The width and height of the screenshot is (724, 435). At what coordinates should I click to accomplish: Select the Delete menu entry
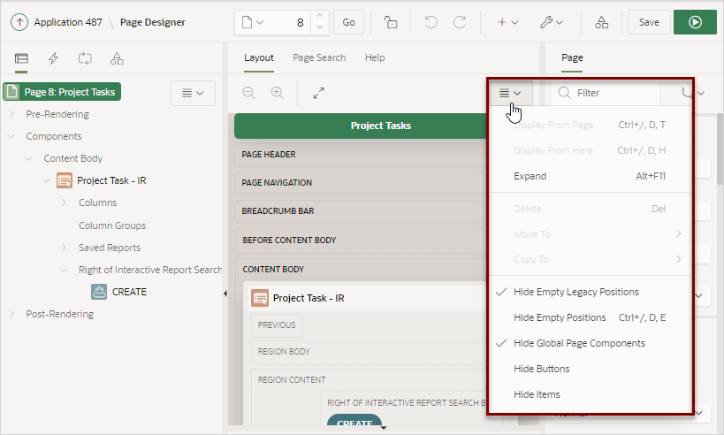coord(591,209)
